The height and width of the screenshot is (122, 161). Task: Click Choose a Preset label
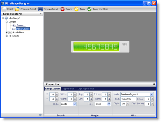coord(28,9)
